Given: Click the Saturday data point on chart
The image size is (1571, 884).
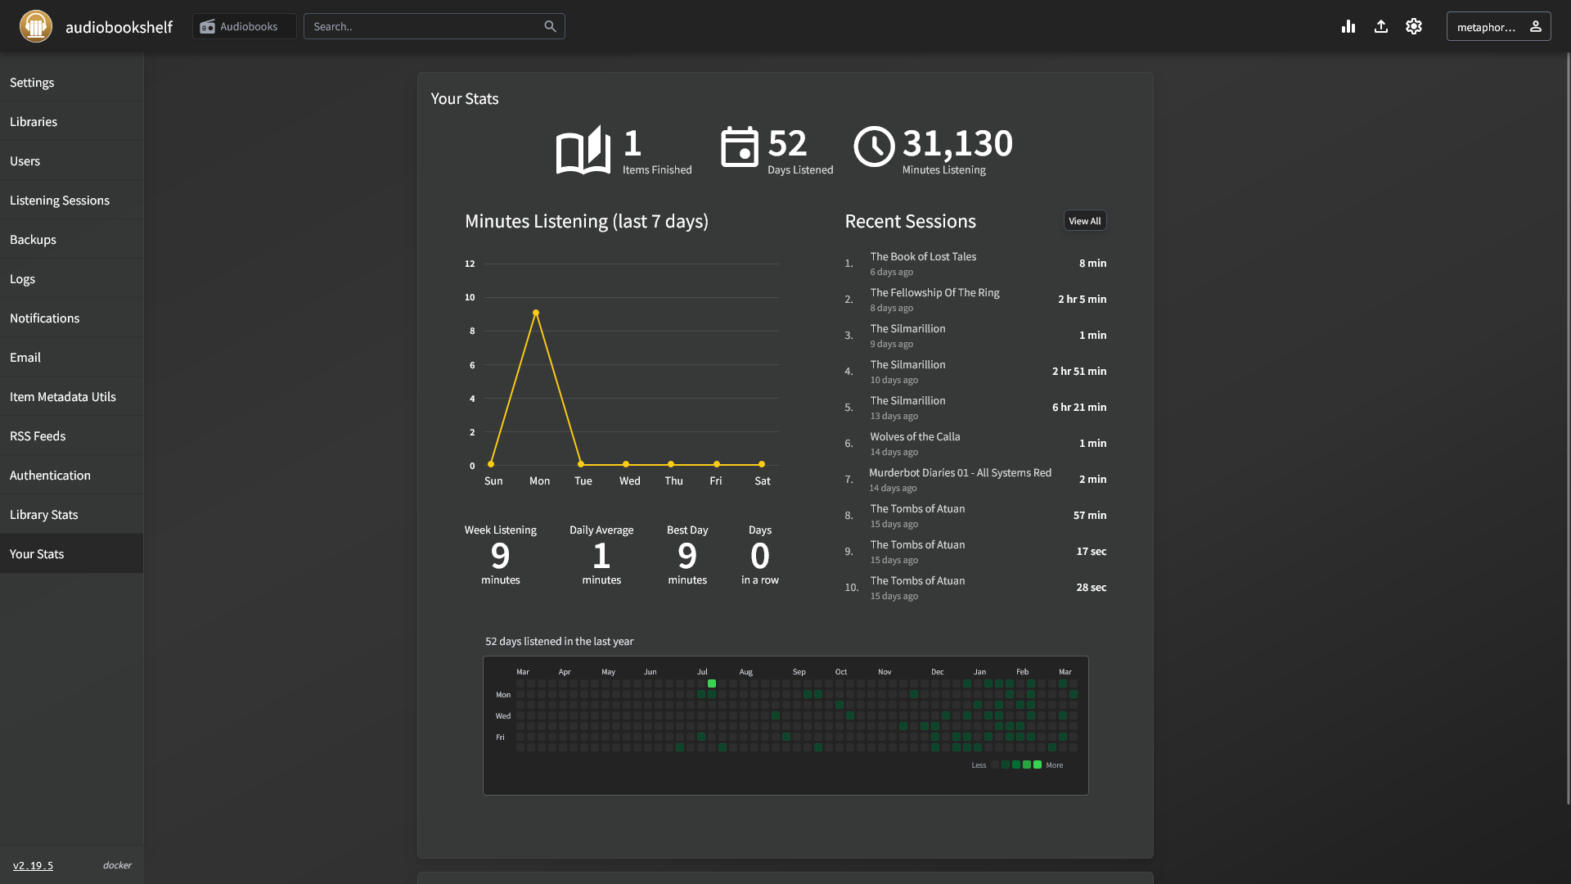Looking at the screenshot, I should click(x=762, y=464).
